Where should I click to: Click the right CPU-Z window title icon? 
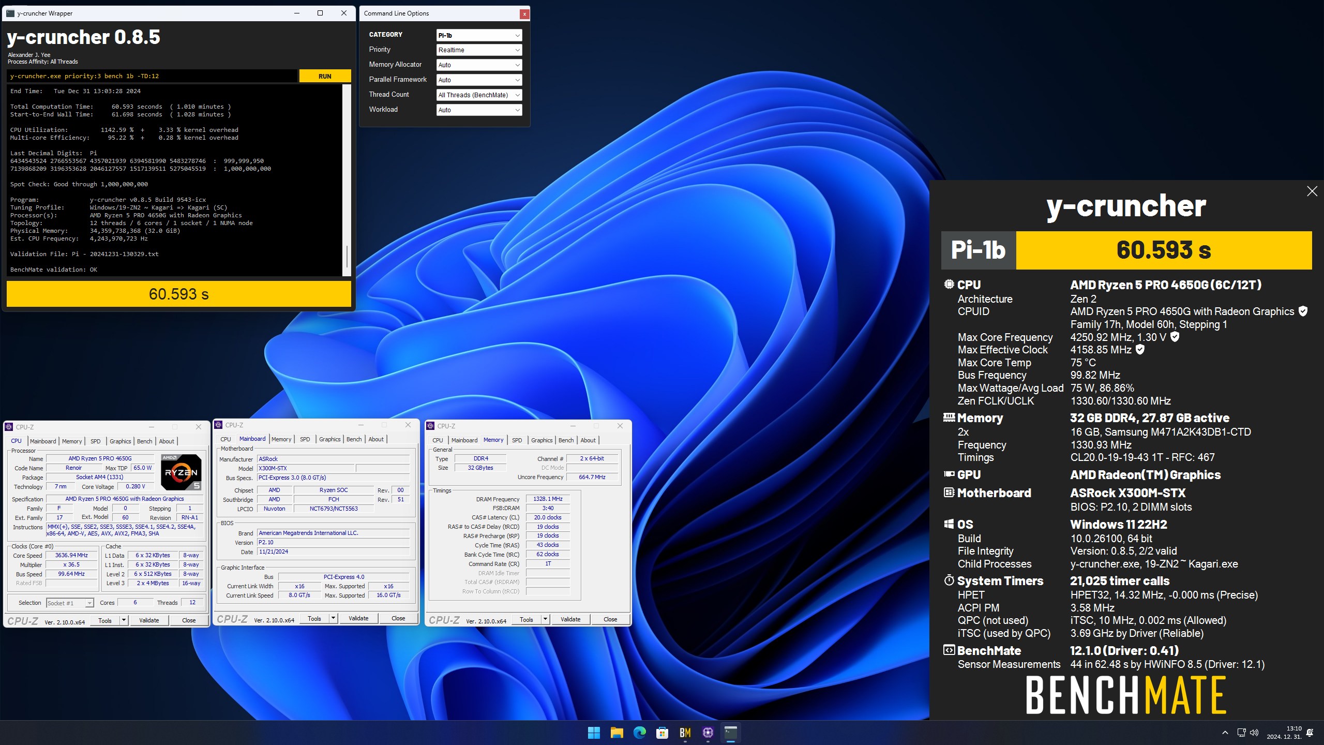(431, 426)
